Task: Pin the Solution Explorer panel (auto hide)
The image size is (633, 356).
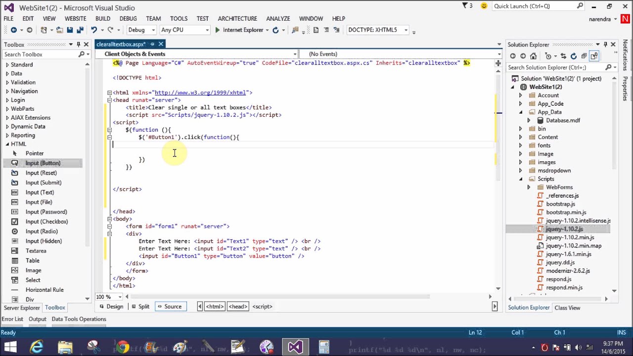Action: tap(605, 44)
